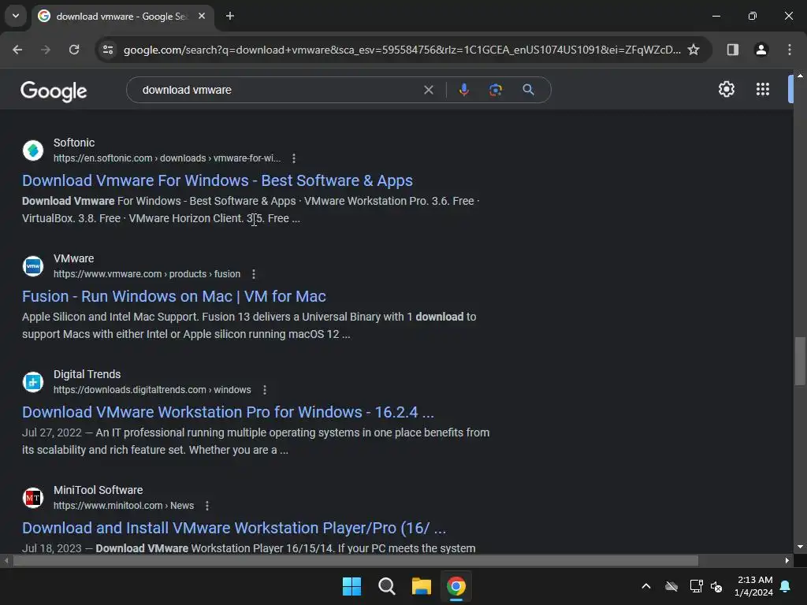Click the Chrome forward arrow

point(46,50)
